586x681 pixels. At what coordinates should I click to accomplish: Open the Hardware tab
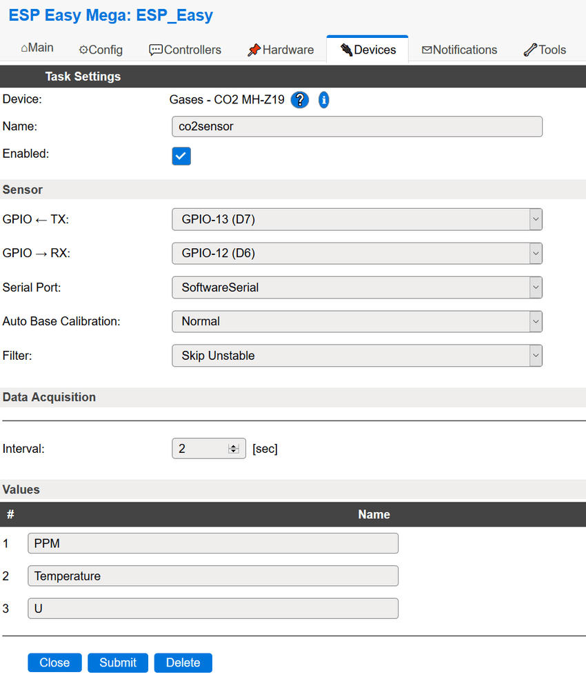click(281, 50)
